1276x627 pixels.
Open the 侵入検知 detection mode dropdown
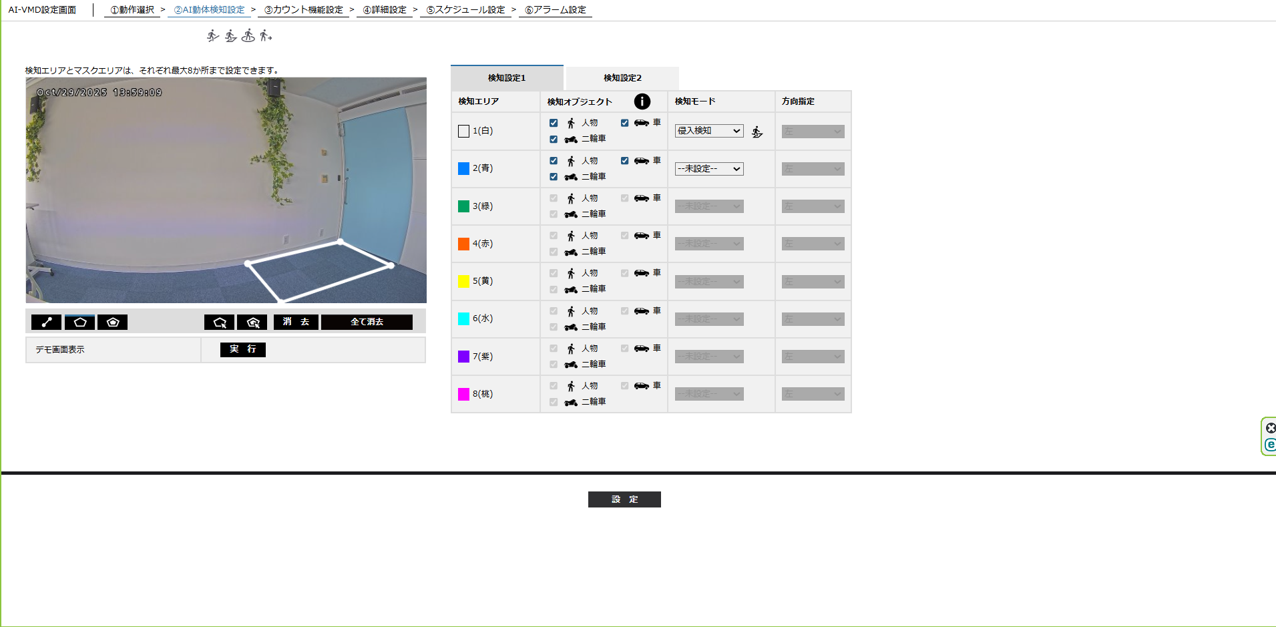[708, 131]
